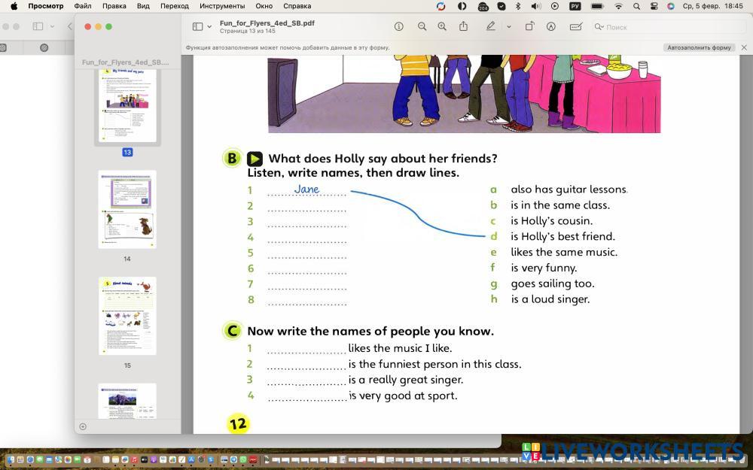Screen dimensions: 753x470
Task: Open the highlighter color dropdown arrow
Action: pyautogui.click(x=508, y=27)
